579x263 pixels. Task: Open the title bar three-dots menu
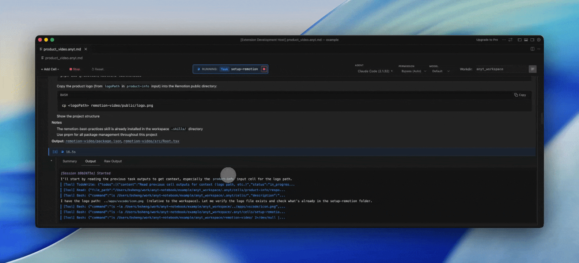(x=504, y=40)
